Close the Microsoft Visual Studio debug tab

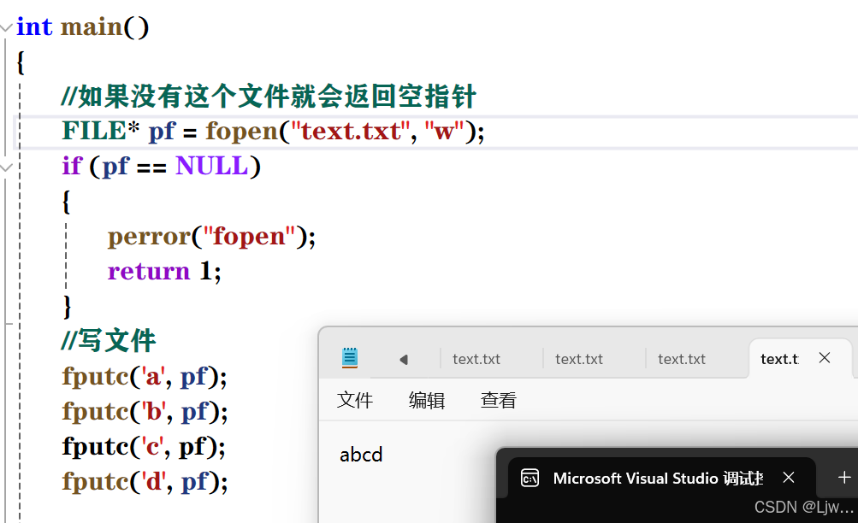click(x=789, y=478)
